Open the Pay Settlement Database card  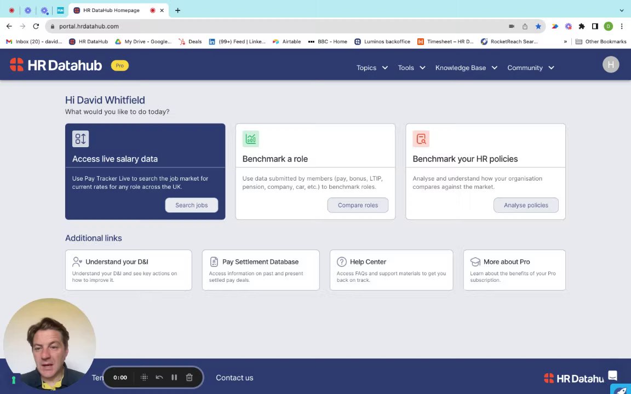click(261, 270)
